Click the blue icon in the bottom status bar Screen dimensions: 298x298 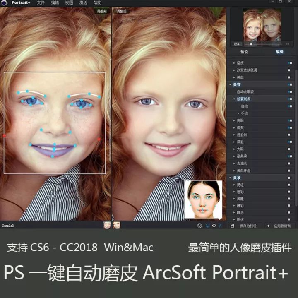[x=207, y=226]
